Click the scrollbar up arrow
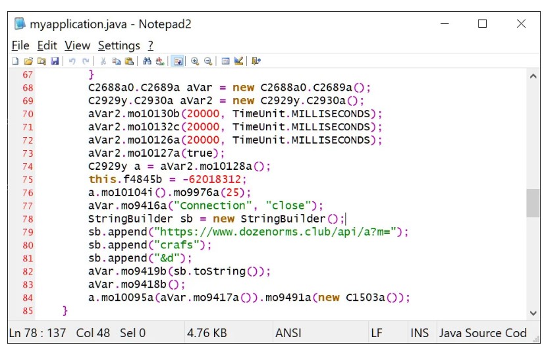This screenshot has height=345, width=544. click(533, 76)
